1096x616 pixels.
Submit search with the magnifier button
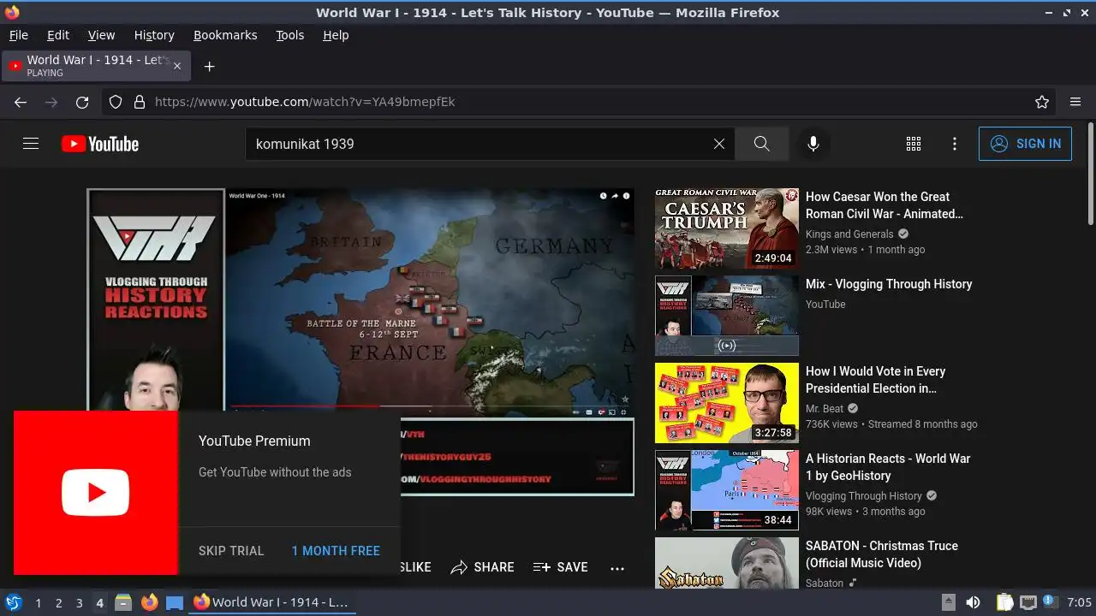tap(761, 144)
